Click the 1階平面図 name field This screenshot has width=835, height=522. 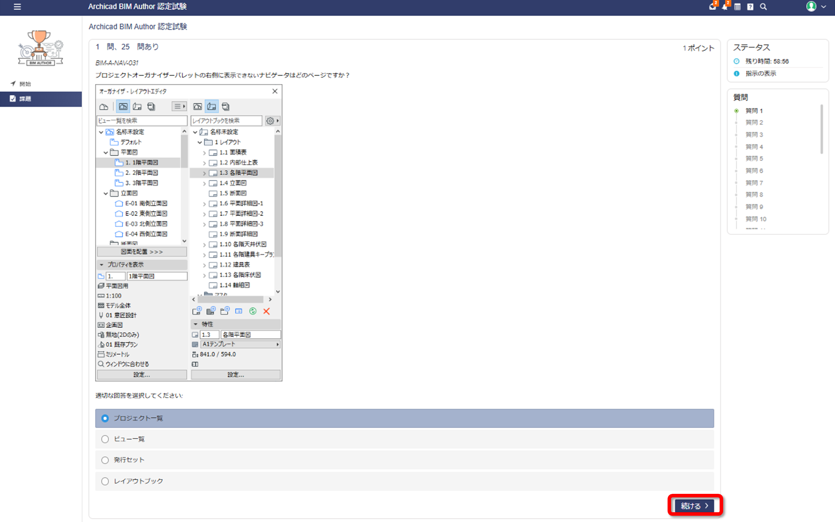coord(157,276)
